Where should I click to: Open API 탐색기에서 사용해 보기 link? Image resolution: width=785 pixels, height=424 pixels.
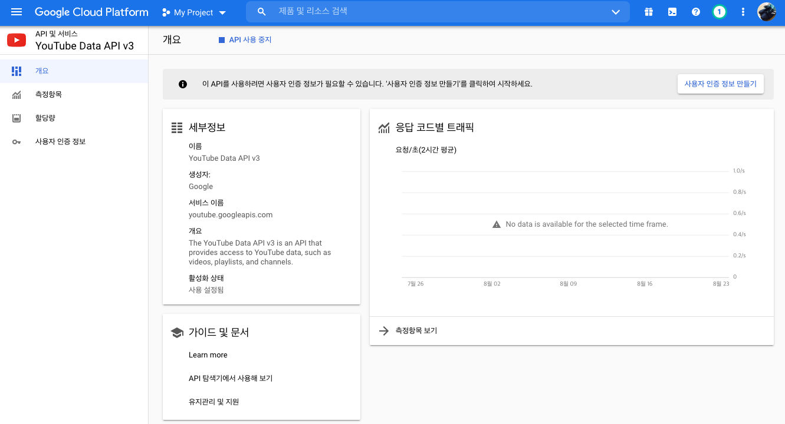tap(231, 379)
